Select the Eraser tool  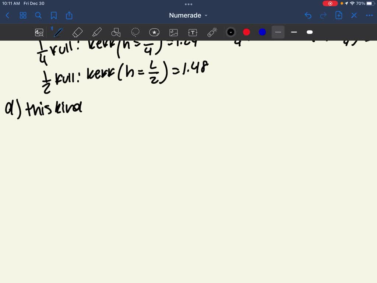pos(77,32)
